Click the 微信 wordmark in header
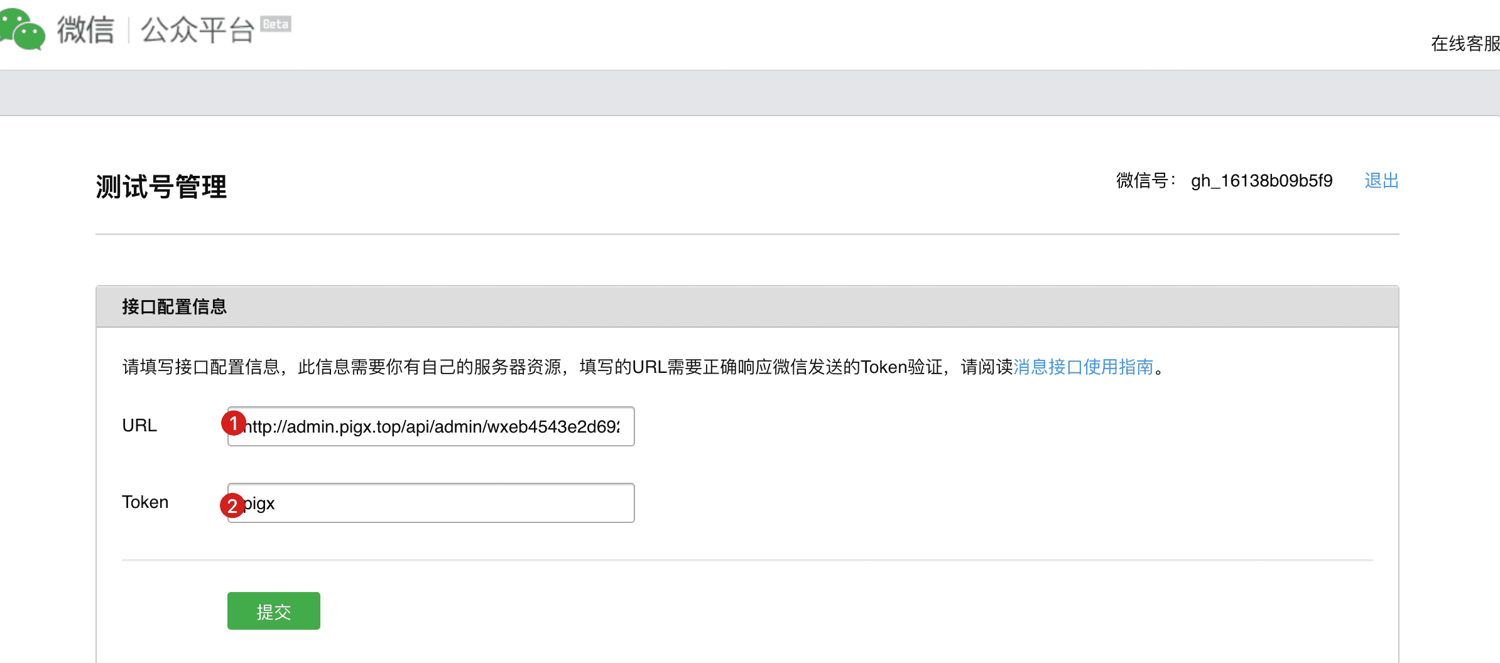Screen dimensions: 1500x663 [x=85, y=30]
